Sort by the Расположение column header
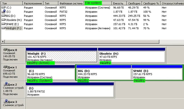This screenshot has width=184, height=109. [x=33, y=3]
